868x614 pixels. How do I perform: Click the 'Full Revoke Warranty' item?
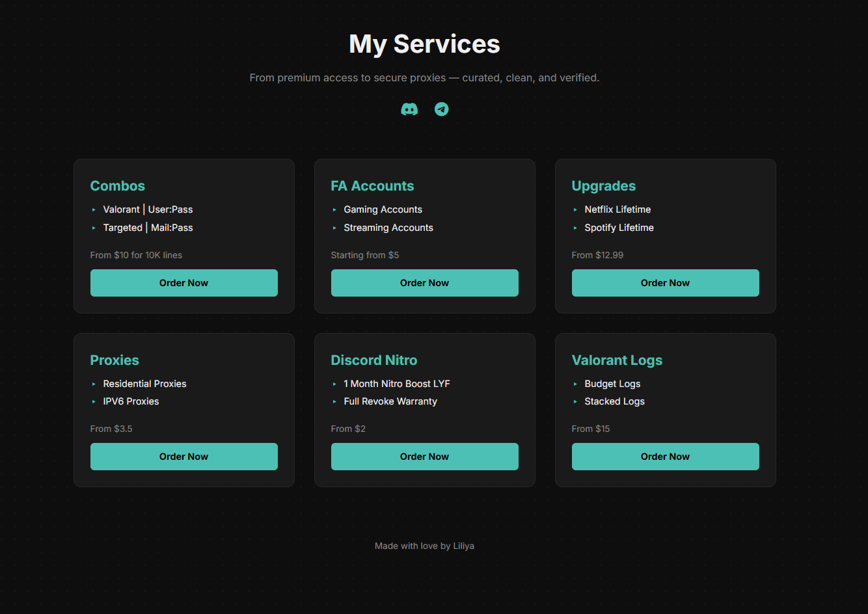390,401
